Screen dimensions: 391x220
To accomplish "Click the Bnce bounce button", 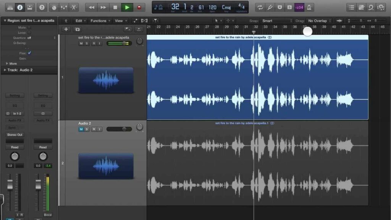I will 48,215.
